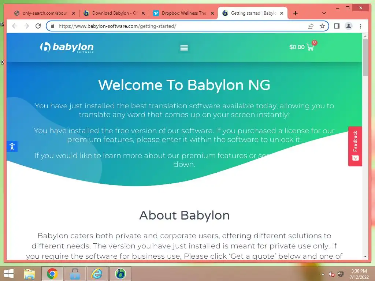Open the red Feedback side tab
The height and width of the screenshot is (281, 375).
[355, 146]
